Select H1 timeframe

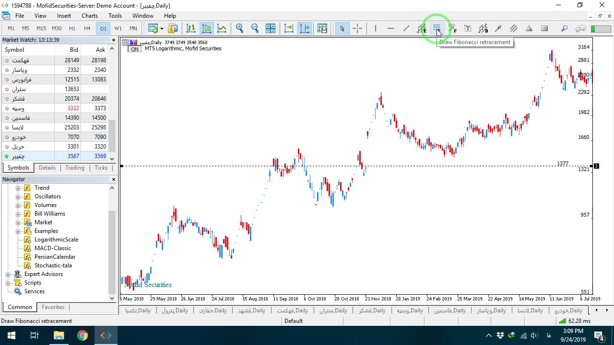[x=72, y=28]
